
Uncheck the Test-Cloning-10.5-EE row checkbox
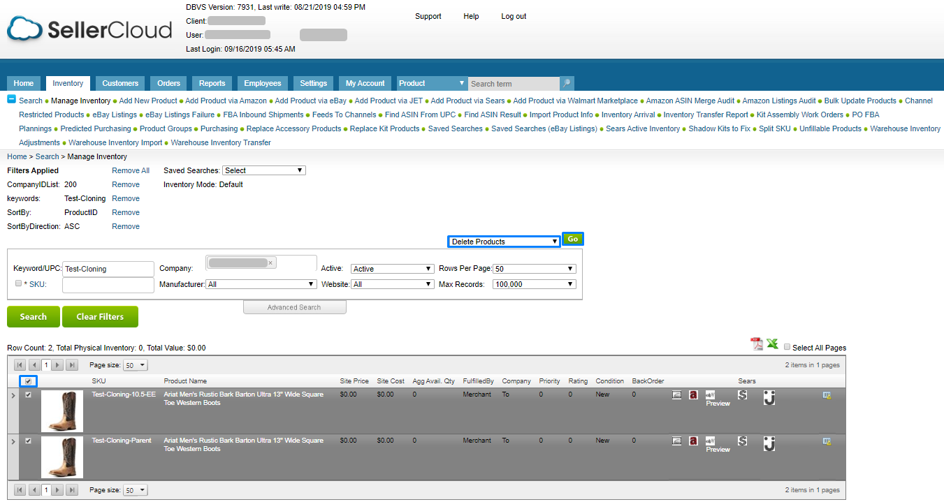pos(28,394)
